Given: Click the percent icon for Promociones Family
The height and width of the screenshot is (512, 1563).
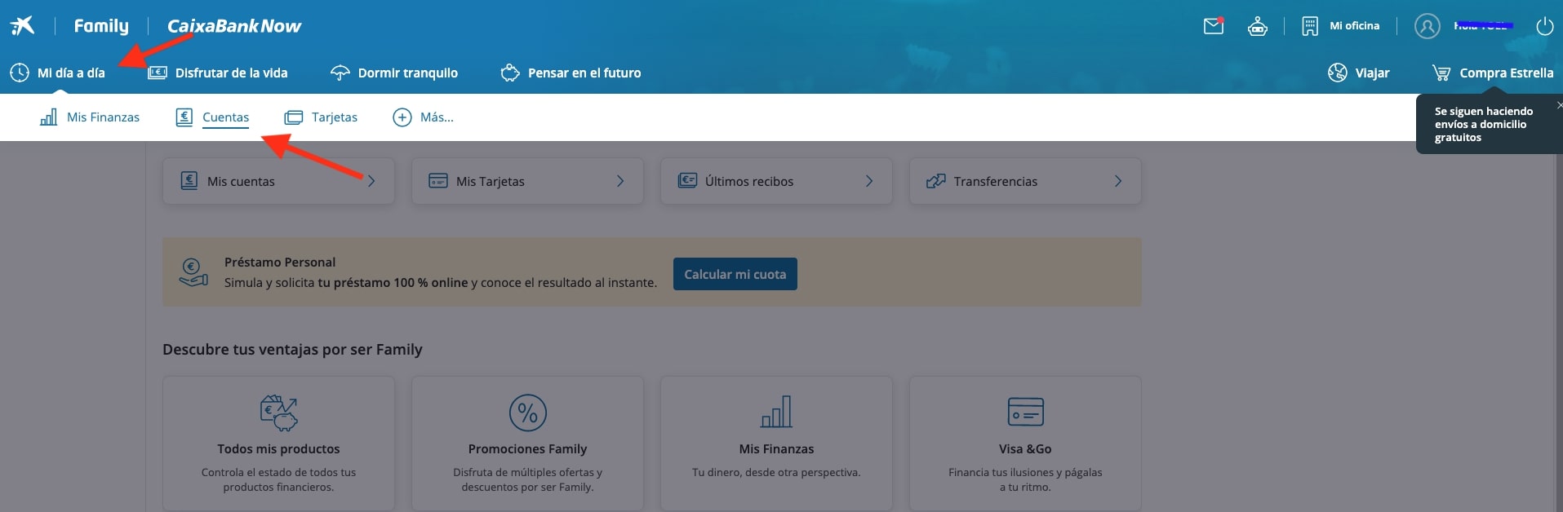Looking at the screenshot, I should pyautogui.click(x=528, y=413).
